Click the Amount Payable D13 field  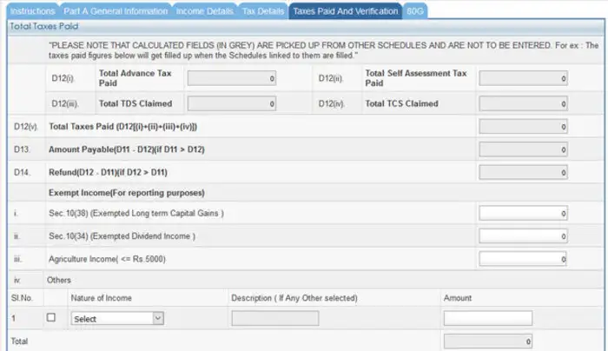[x=524, y=149]
